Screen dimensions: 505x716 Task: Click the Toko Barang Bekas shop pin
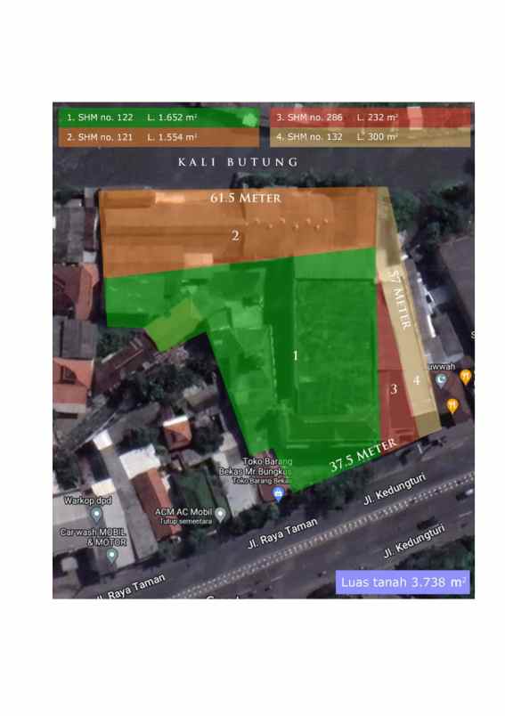[x=278, y=493]
